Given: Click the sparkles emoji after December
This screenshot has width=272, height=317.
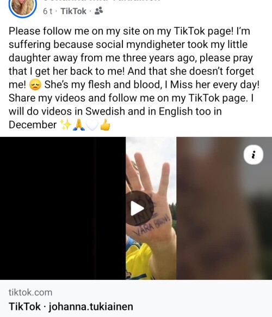Looking at the screenshot, I should [65, 125].
